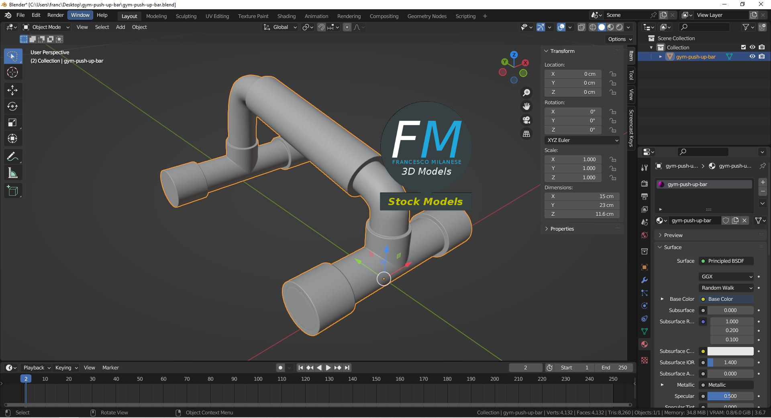Jump to the timeline end frame
The width and height of the screenshot is (771, 418).
[x=347, y=367]
